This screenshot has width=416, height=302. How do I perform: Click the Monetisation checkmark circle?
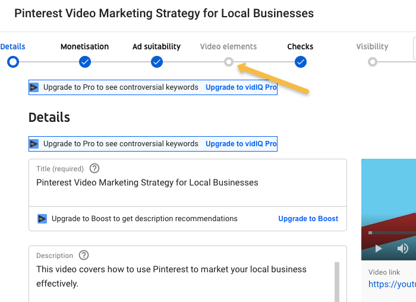click(85, 62)
